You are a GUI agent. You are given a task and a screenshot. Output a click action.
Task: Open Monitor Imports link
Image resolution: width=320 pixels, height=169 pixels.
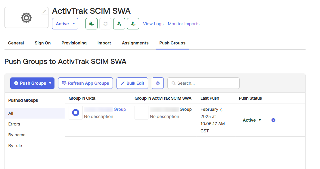click(184, 24)
